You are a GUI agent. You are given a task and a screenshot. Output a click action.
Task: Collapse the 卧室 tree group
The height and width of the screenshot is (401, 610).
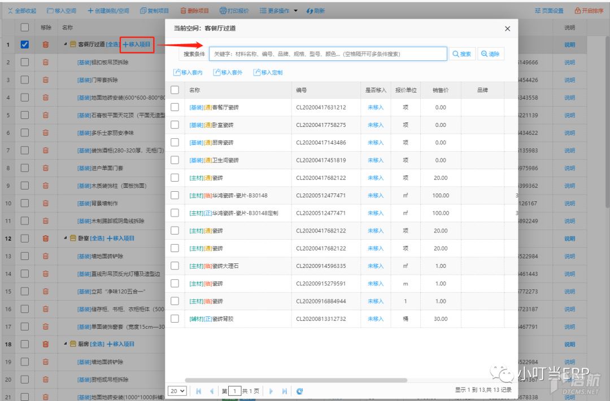66,238
